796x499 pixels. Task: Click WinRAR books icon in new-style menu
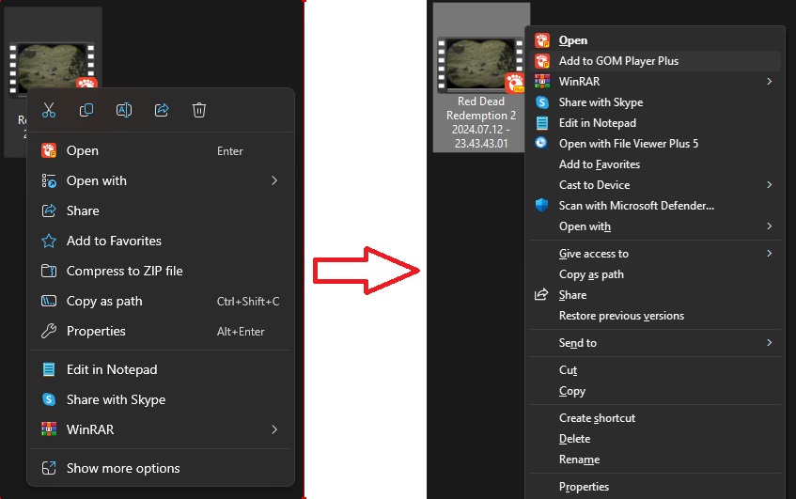49,429
